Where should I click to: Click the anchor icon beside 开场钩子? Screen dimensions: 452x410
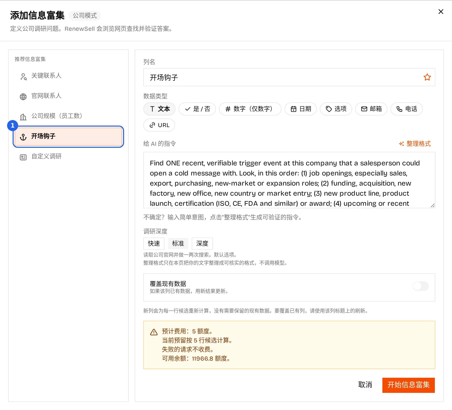pos(23,137)
